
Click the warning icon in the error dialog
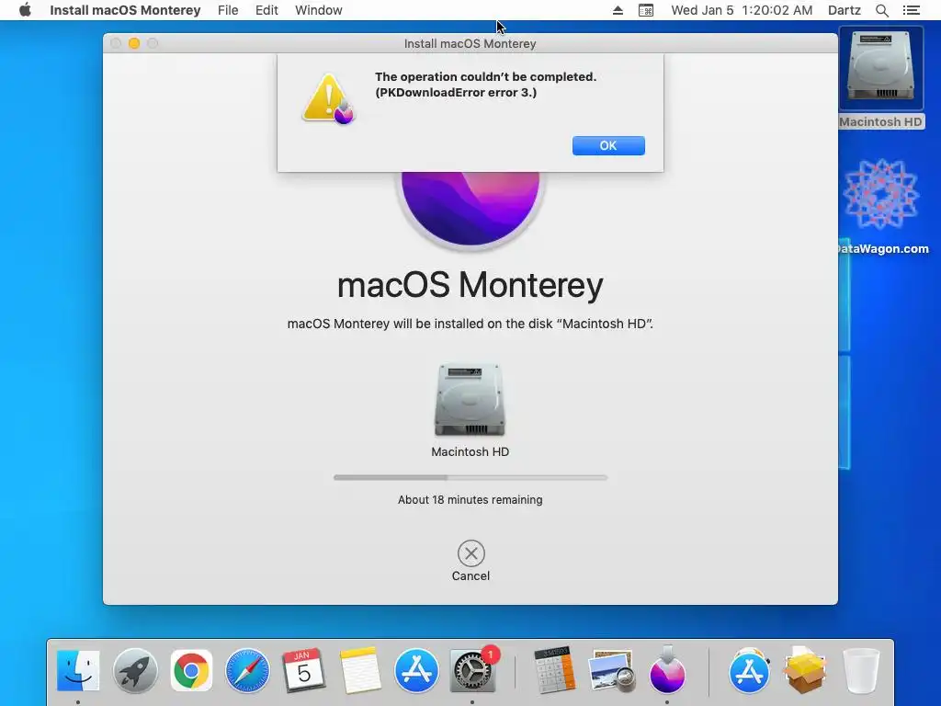[x=328, y=99]
